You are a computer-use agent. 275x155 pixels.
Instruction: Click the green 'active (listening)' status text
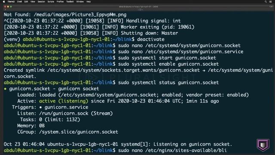(x=64, y=101)
